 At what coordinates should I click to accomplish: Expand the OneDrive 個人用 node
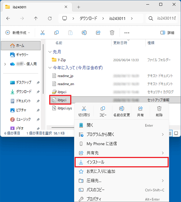pos(5,64)
